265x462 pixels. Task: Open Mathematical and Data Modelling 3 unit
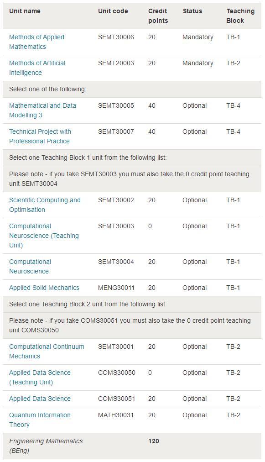(x=42, y=110)
